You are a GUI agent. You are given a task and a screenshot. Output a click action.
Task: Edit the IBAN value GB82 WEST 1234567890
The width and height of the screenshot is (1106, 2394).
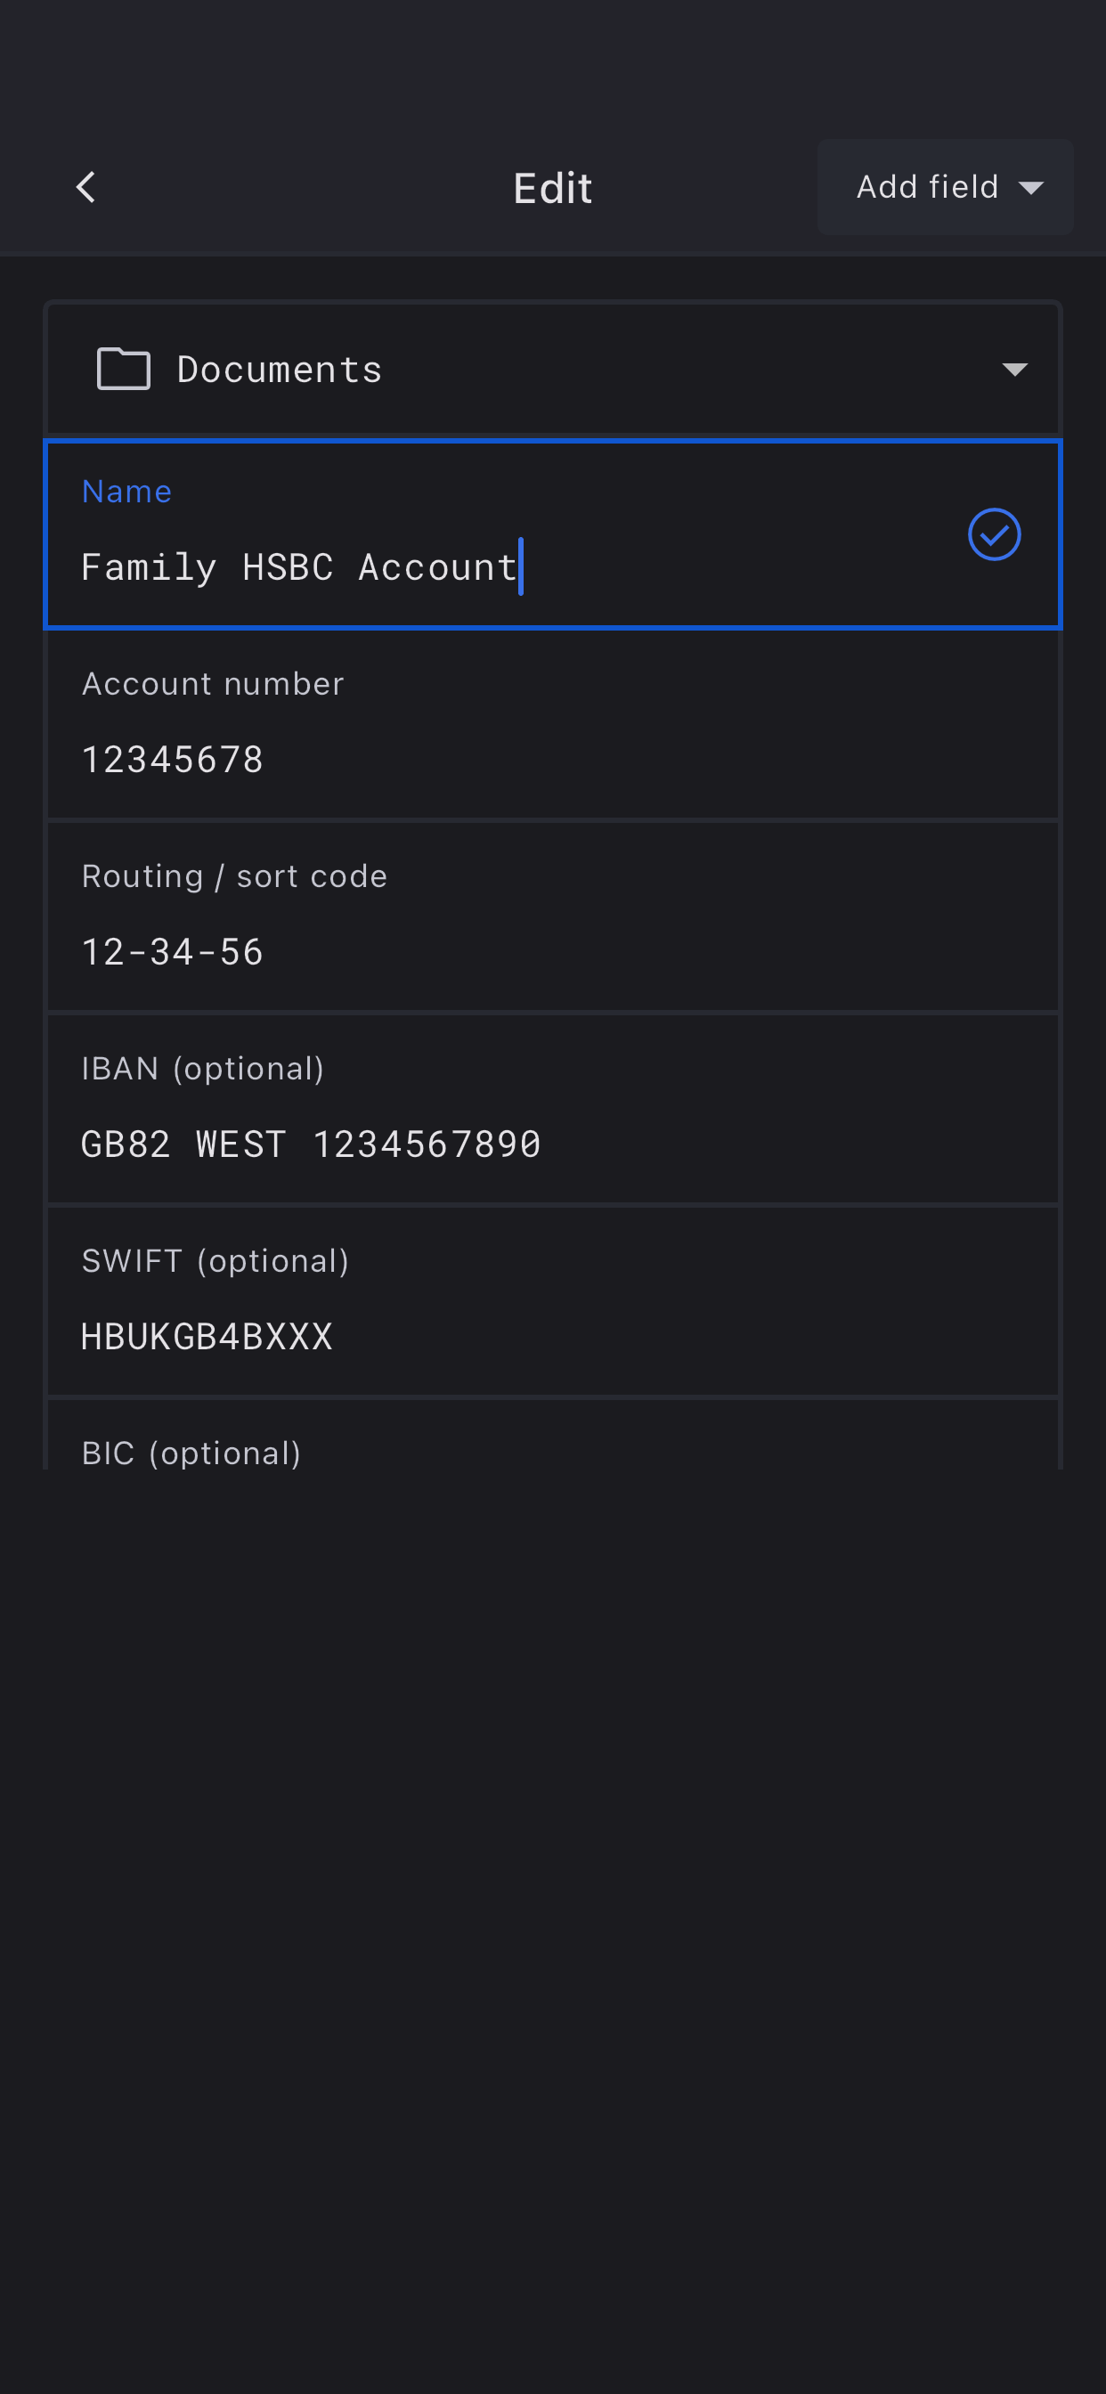pyautogui.click(x=311, y=1144)
